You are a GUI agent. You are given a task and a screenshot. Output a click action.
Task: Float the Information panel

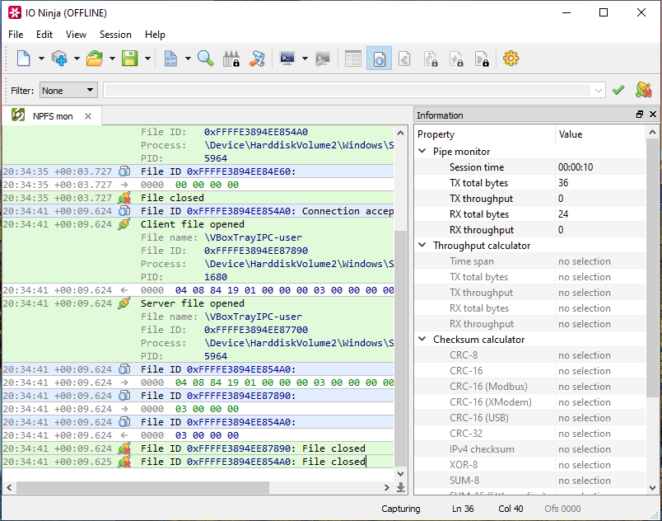[639, 115]
